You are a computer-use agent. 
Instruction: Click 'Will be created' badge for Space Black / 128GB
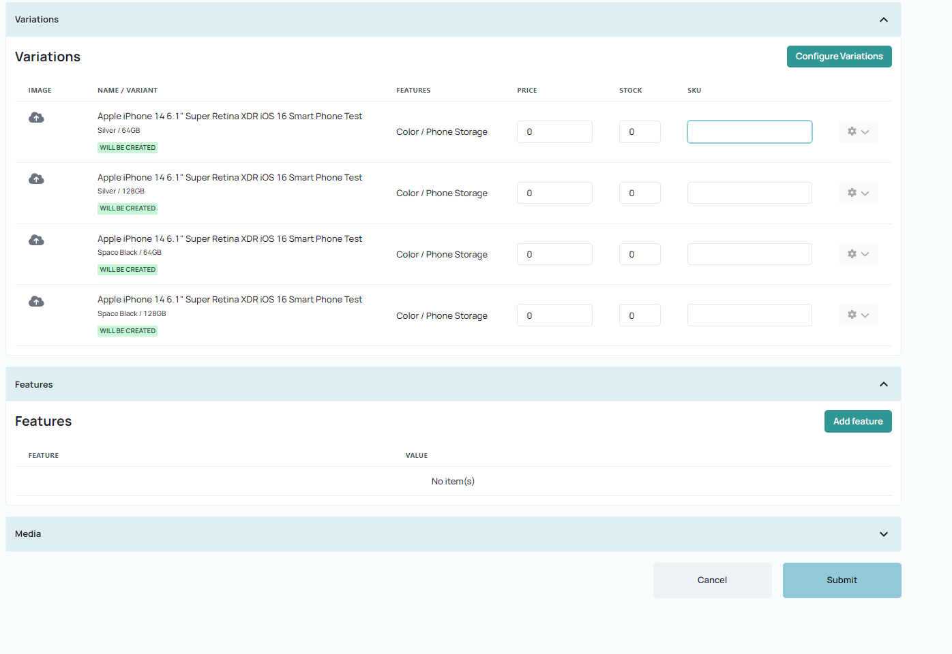pos(128,331)
